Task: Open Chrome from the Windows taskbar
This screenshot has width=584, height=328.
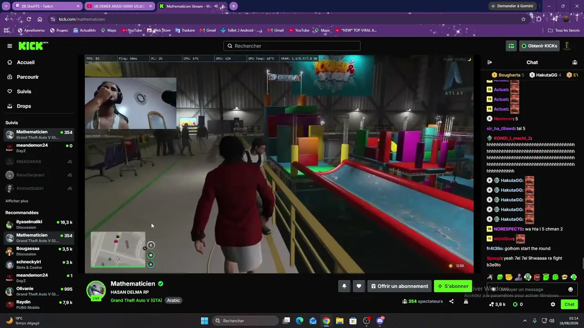Action: 326,321
